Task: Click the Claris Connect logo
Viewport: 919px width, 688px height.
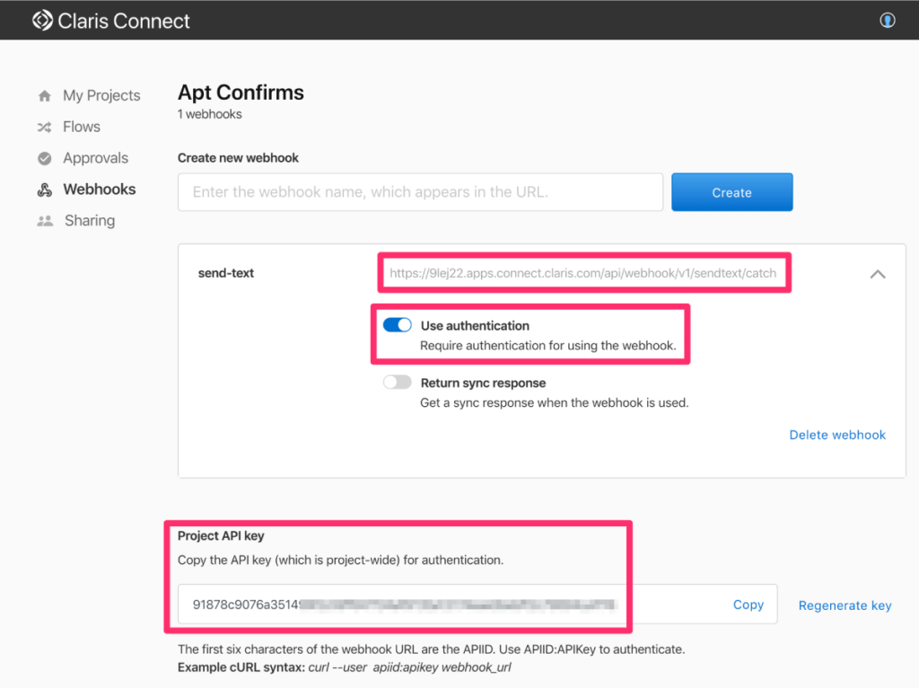Action: [x=109, y=20]
